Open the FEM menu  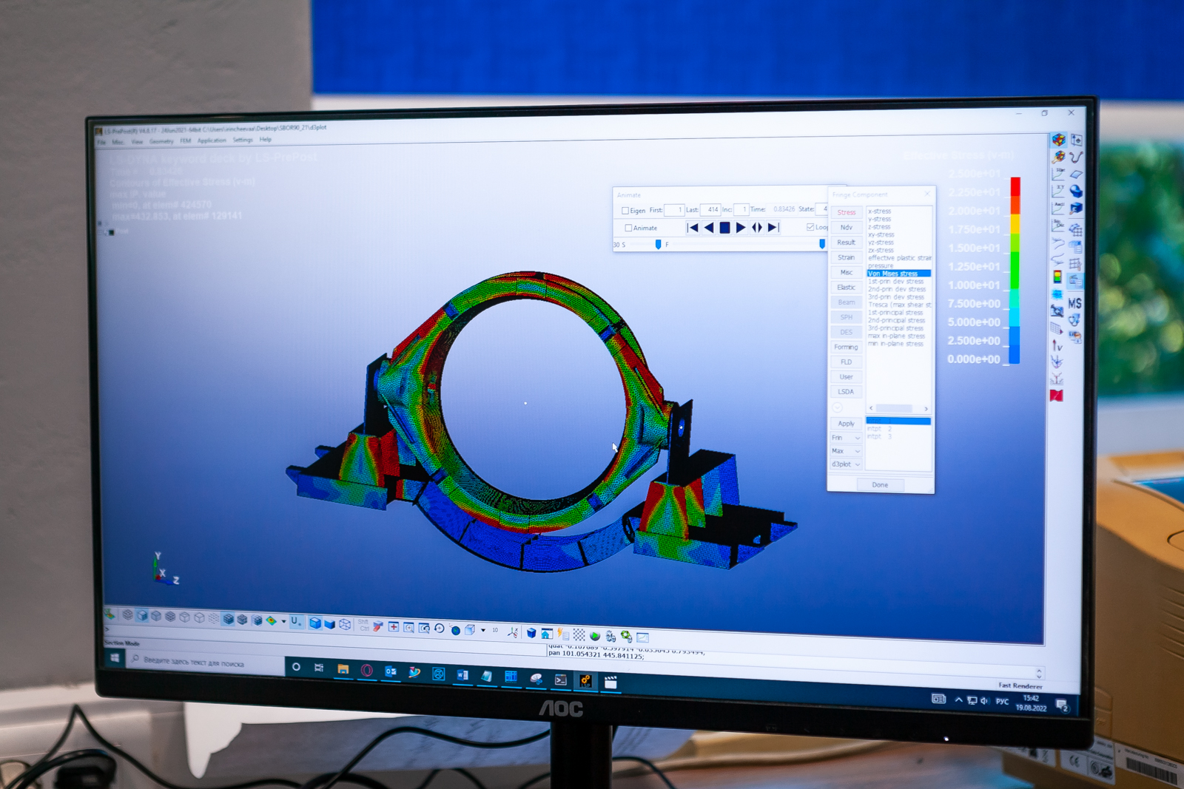[186, 140]
